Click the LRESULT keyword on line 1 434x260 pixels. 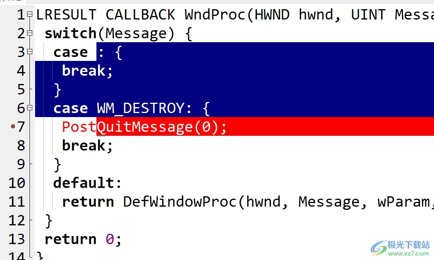click(67, 15)
